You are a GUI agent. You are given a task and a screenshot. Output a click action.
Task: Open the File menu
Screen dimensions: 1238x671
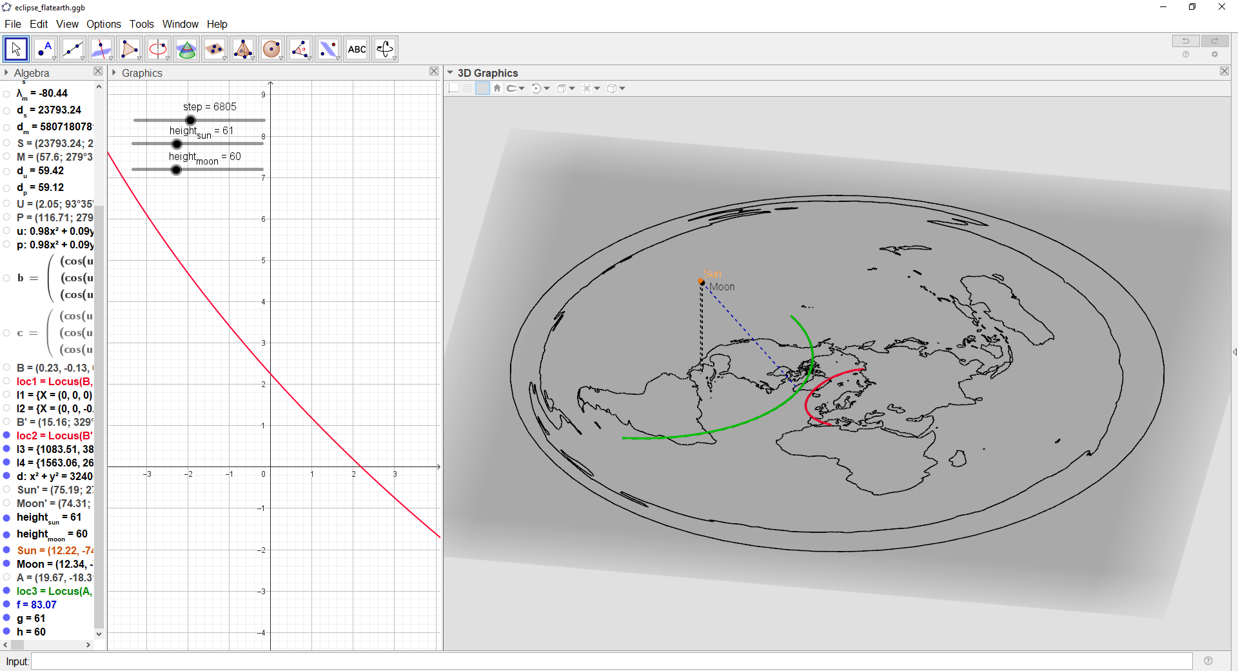[x=13, y=24]
